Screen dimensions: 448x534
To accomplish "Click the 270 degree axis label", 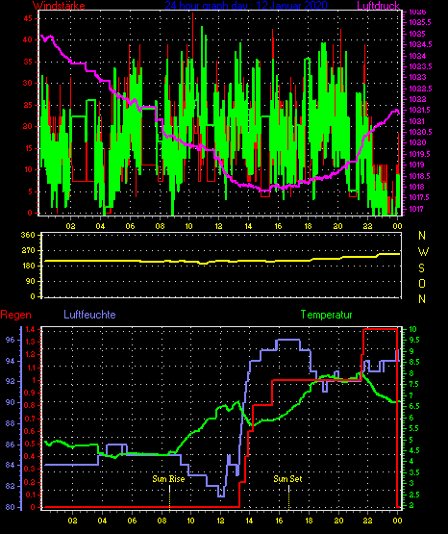I will point(28,251).
